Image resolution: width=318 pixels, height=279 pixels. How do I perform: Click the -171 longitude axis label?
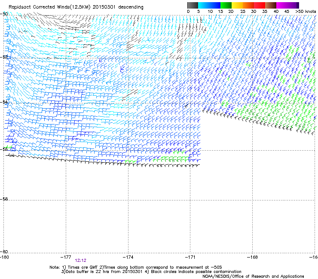point(190,257)
